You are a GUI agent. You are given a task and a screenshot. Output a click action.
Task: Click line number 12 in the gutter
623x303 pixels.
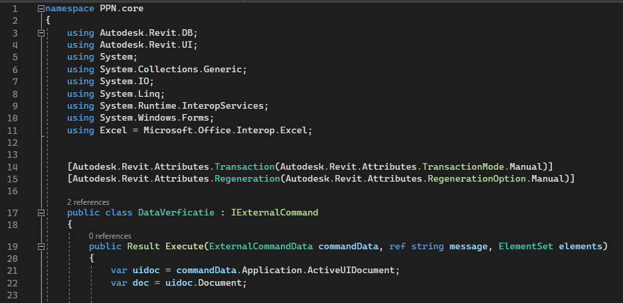tap(13, 143)
